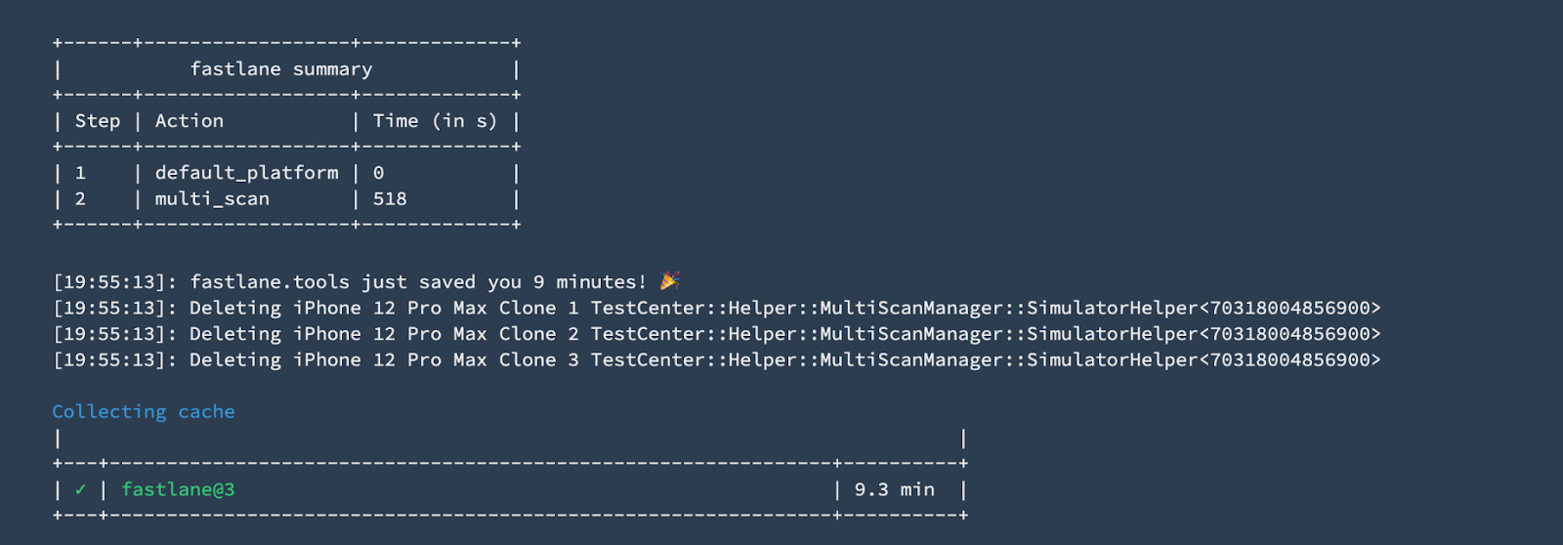Click the Time (in s) column header
The image size is (1563, 545).
[x=435, y=121]
